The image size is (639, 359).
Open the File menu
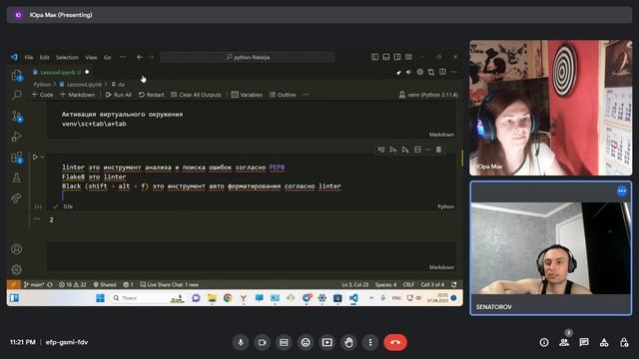pos(29,58)
